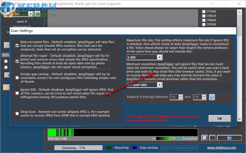
Task: Click the Lo-Hi entropy gradient legend
Action: pyautogui.click(x=164, y=138)
